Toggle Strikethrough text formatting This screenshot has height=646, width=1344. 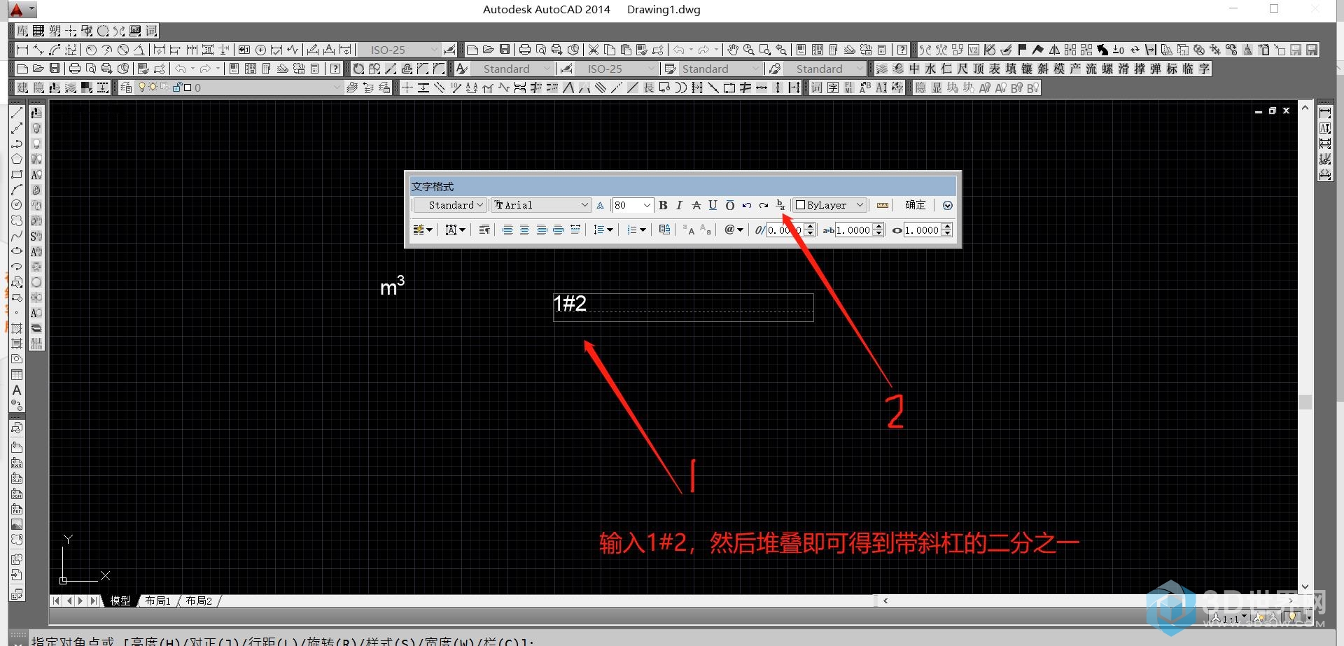coord(696,205)
